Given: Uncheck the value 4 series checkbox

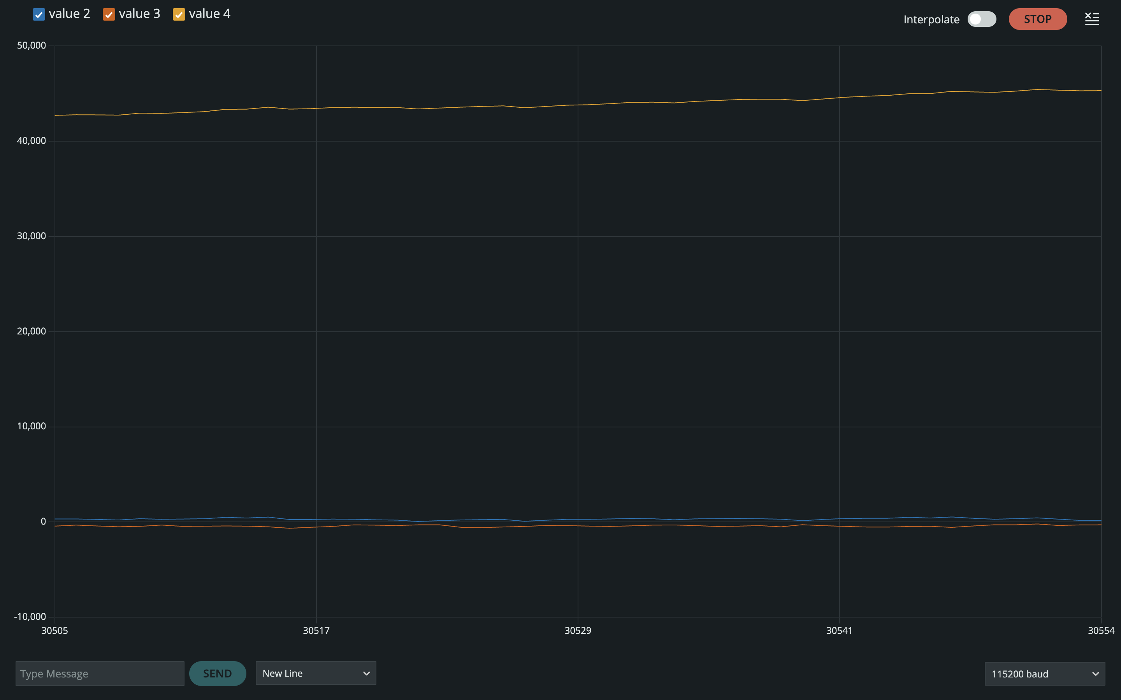Looking at the screenshot, I should click(179, 15).
